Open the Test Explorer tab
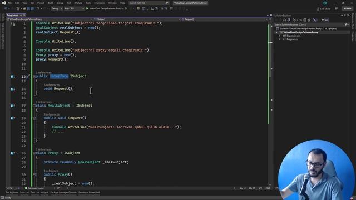The image size is (356, 200). (x=12, y=193)
